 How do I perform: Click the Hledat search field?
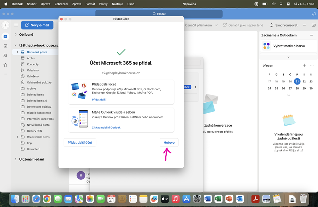pyautogui.click(x=159, y=14)
